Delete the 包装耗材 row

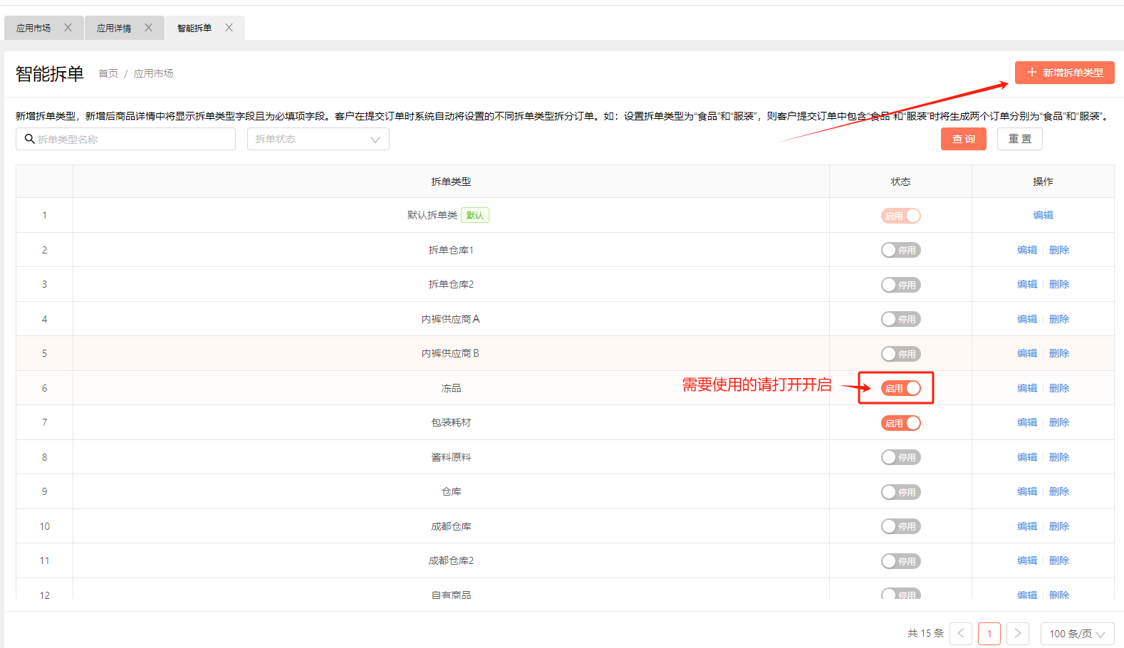pos(1059,422)
